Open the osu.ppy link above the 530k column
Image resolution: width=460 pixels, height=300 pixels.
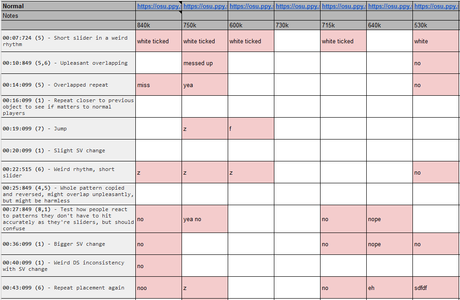436,6
